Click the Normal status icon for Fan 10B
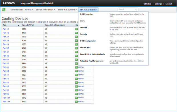 click(x=77, y=102)
